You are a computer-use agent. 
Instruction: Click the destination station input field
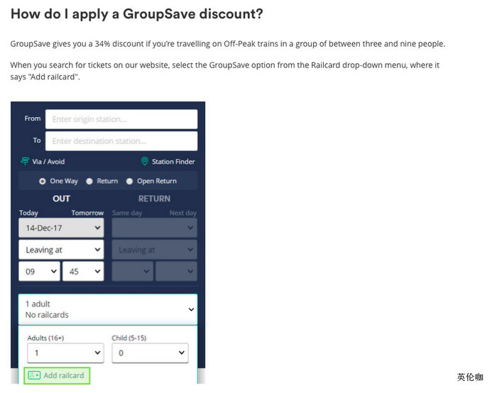pos(121,141)
